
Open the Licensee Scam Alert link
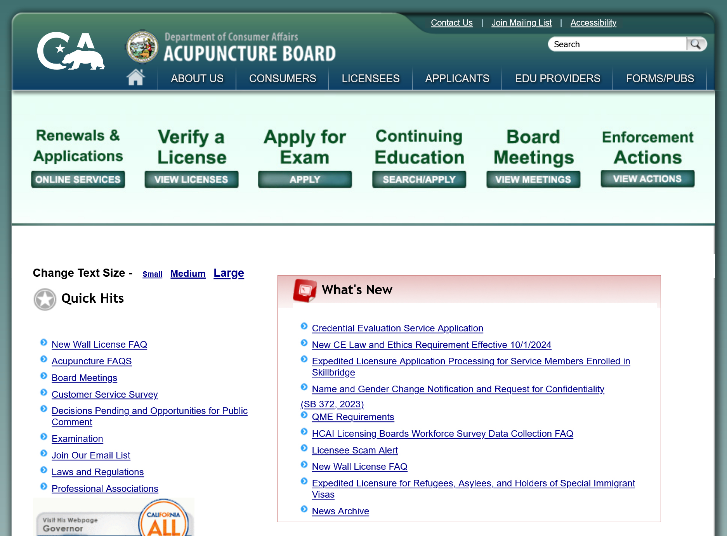355,450
